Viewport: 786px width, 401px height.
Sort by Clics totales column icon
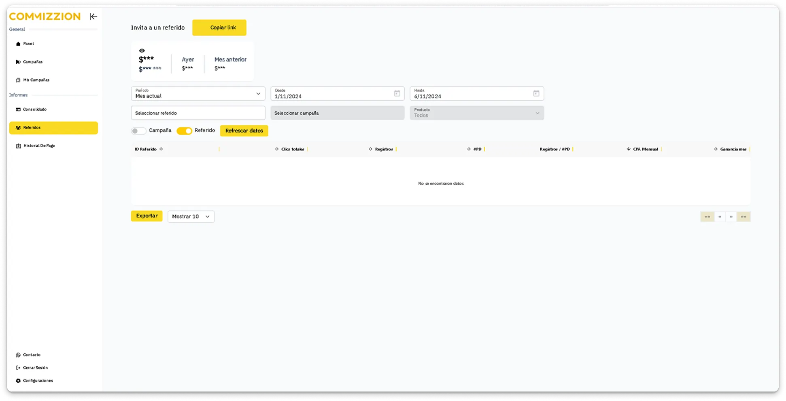(x=277, y=149)
